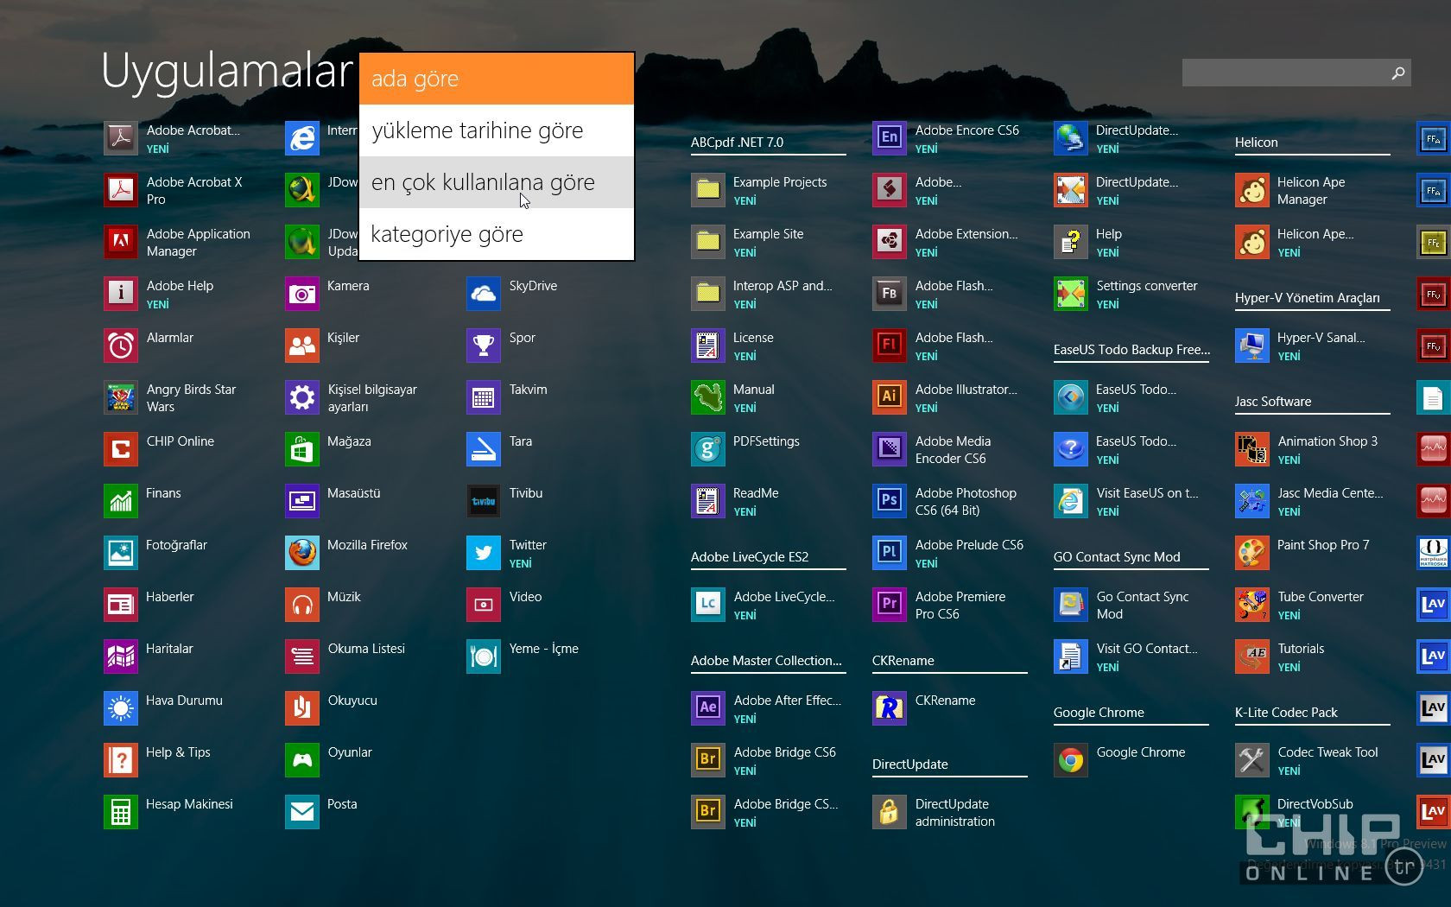Open the Finans app icon

(x=121, y=501)
